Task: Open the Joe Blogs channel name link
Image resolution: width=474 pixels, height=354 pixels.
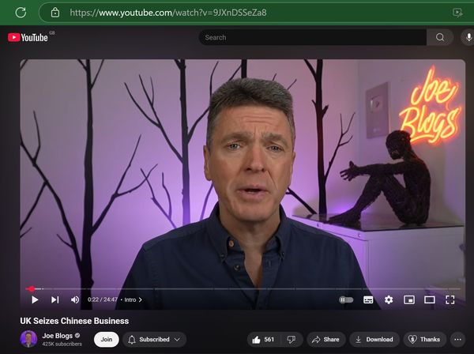Action: [58, 336]
